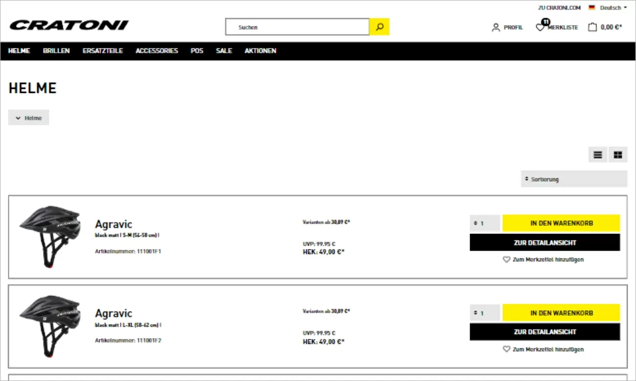Click the Cratoni logo
636x381 pixels.
click(x=68, y=25)
